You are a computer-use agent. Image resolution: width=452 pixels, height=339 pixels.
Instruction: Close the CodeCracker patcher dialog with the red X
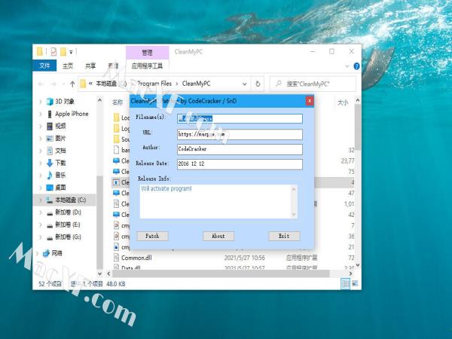310,101
